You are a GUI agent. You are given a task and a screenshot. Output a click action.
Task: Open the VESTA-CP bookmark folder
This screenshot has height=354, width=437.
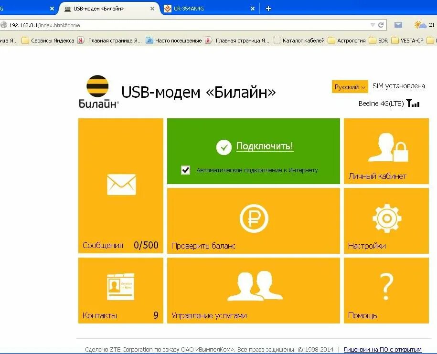407,41
